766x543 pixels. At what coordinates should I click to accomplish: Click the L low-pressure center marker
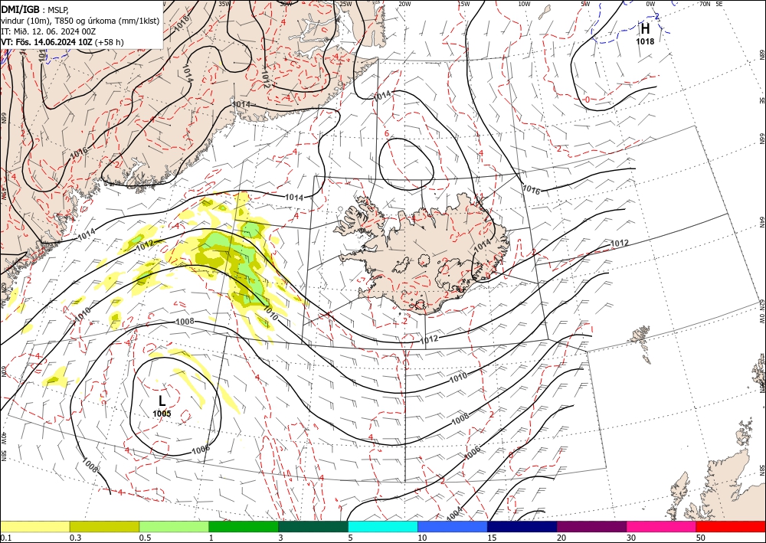(x=162, y=401)
